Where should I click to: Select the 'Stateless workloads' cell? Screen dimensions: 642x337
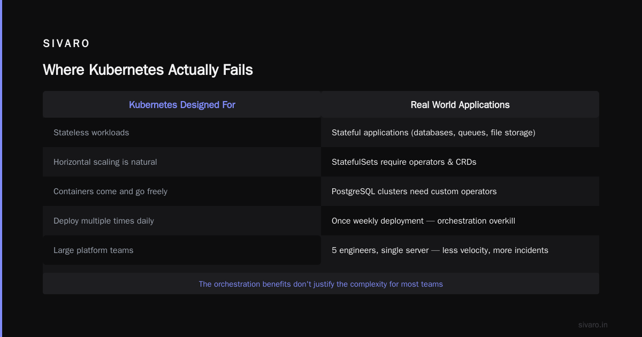(x=182, y=132)
